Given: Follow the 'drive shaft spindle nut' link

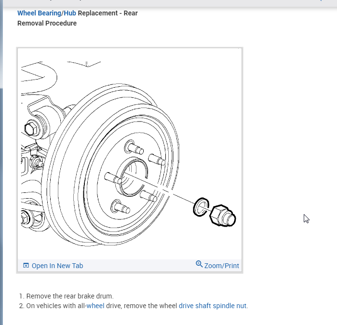Looking at the screenshot, I should click(213, 306).
